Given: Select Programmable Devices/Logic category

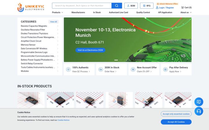Looking at the screenshot, I should click(34, 52).
